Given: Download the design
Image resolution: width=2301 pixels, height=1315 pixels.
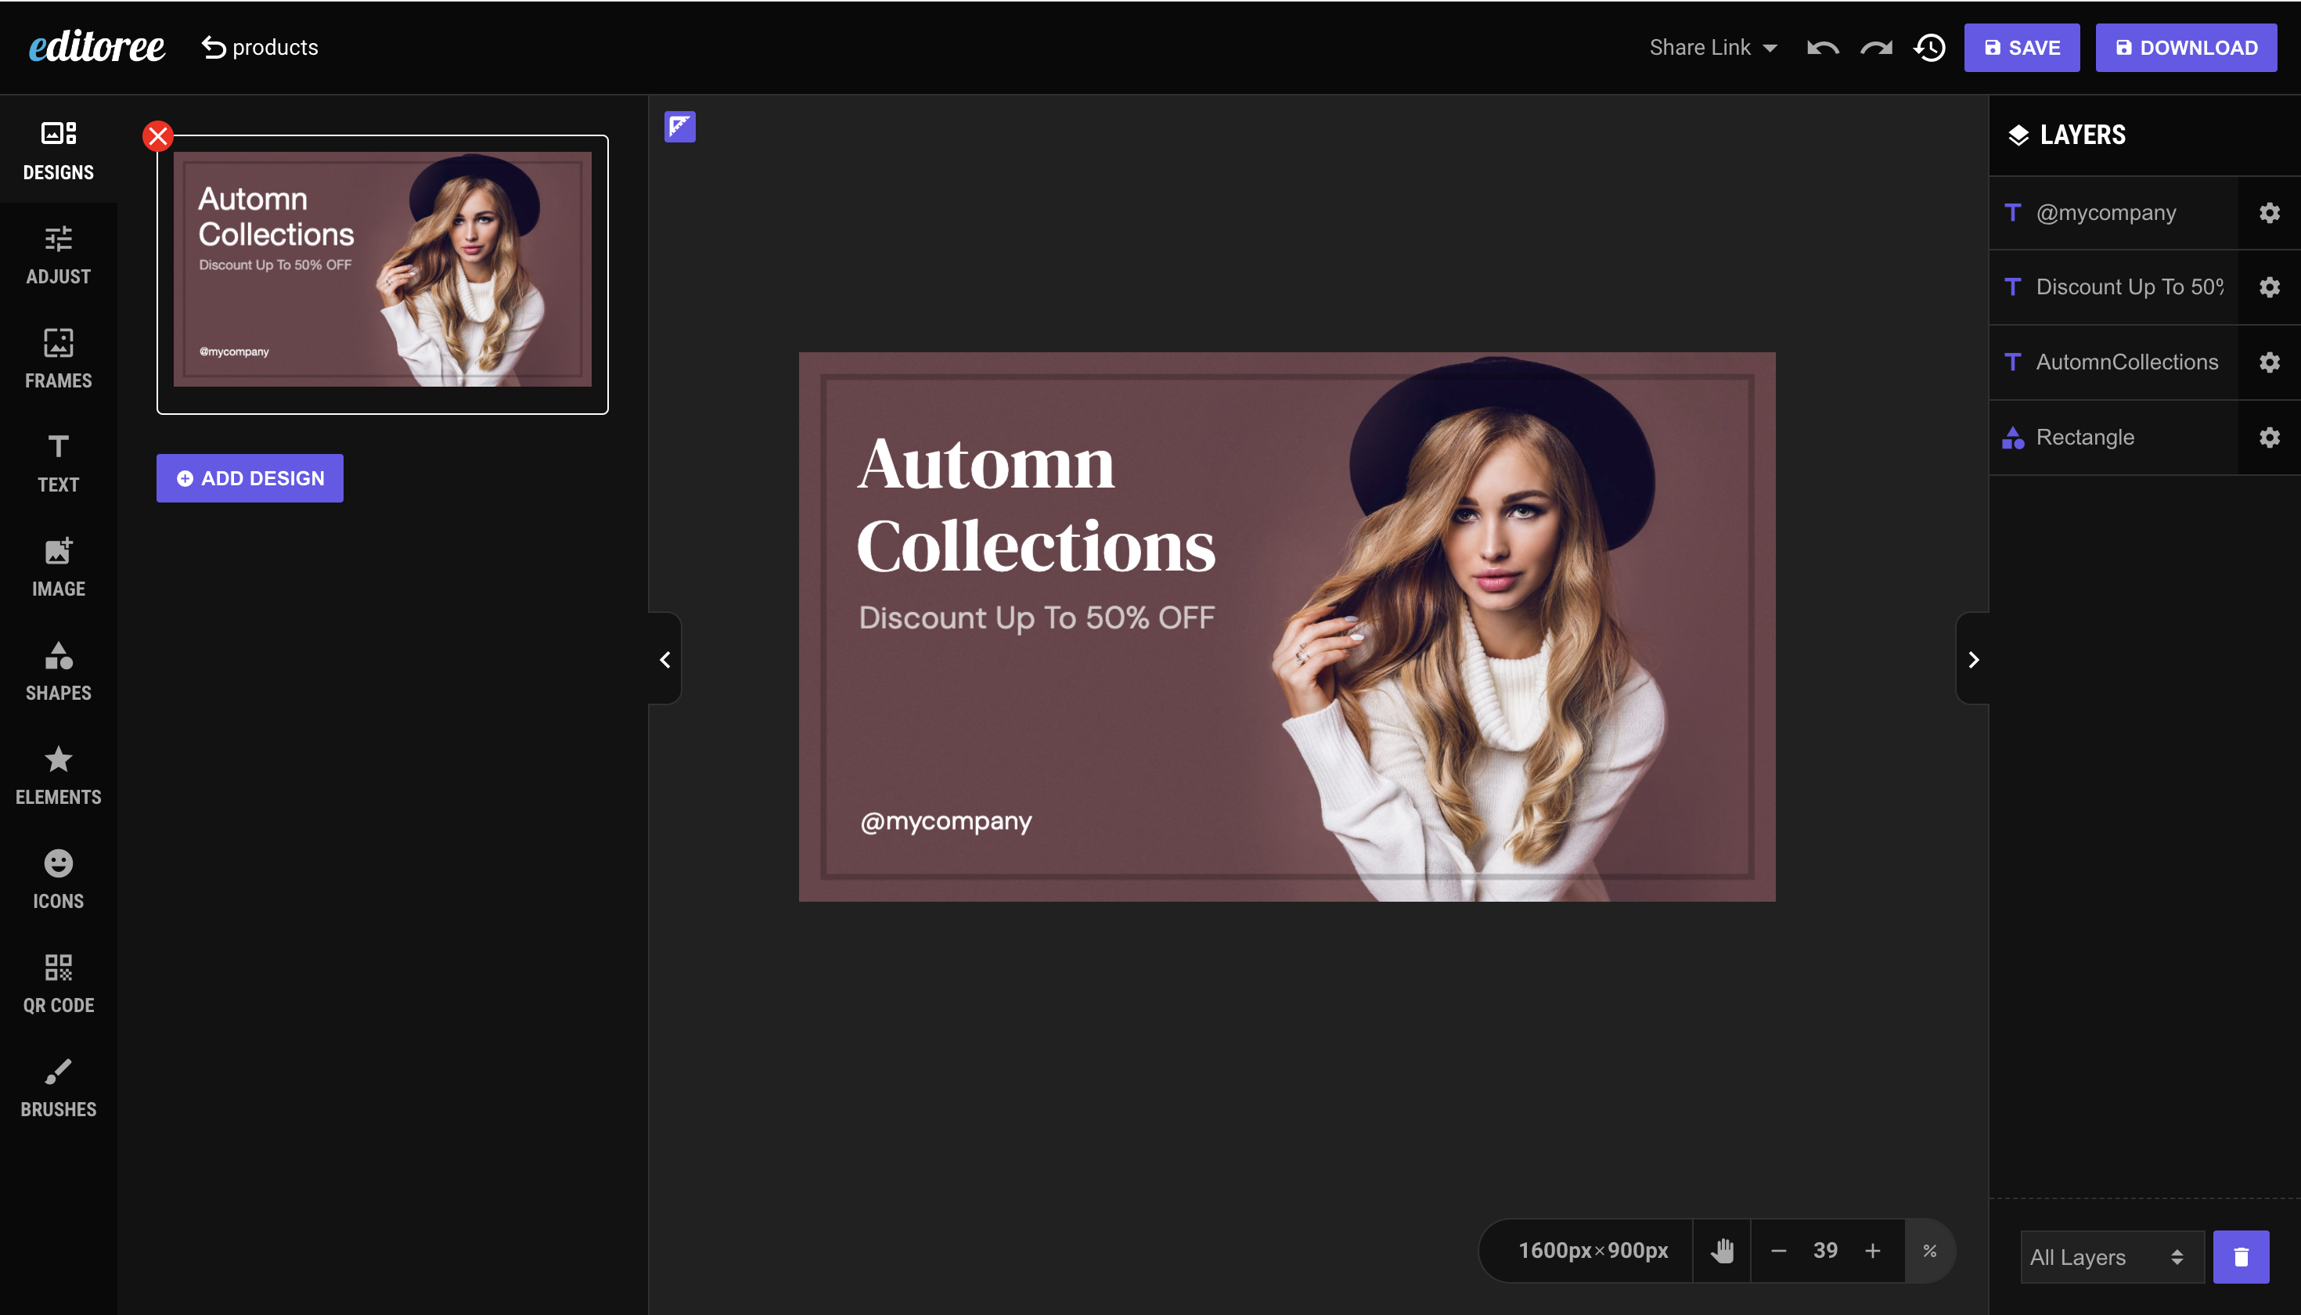Looking at the screenshot, I should tap(2185, 48).
